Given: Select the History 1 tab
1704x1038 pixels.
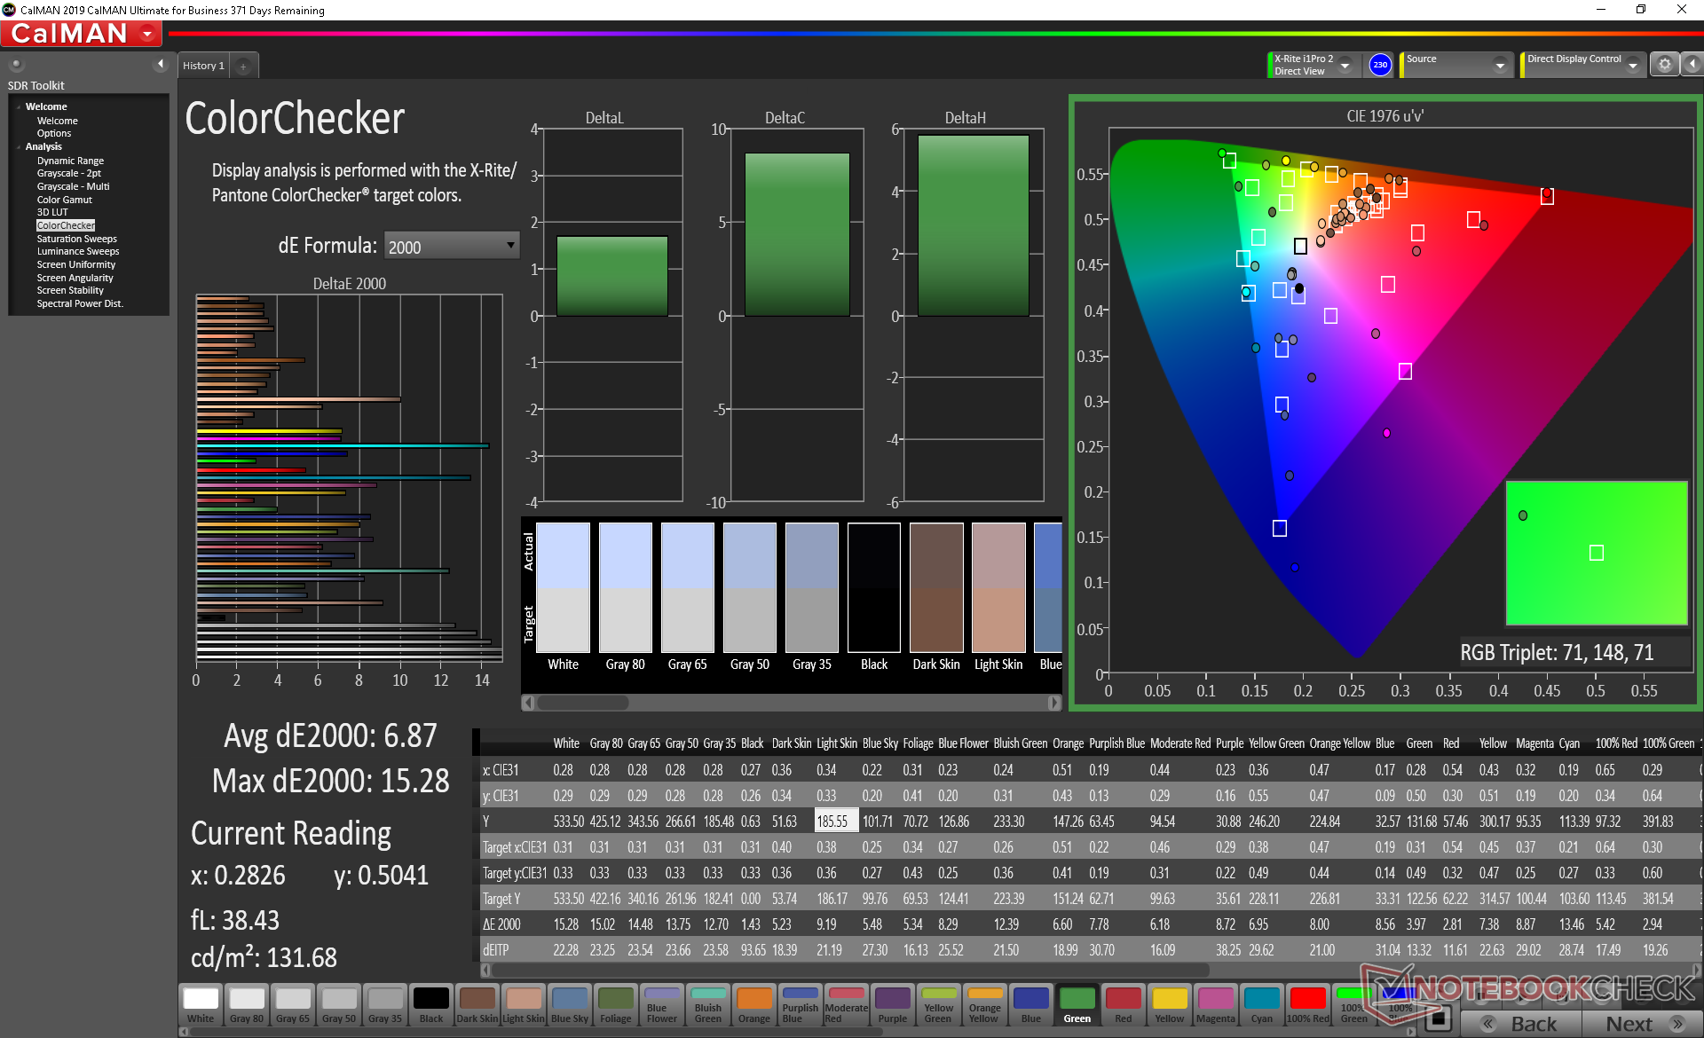Looking at the screenshot, I should pyautogui.click(x=203, y=66).
